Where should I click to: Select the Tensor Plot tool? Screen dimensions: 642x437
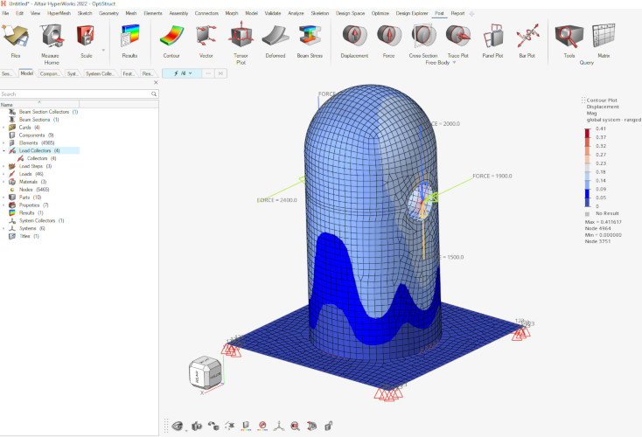point(241,39)
